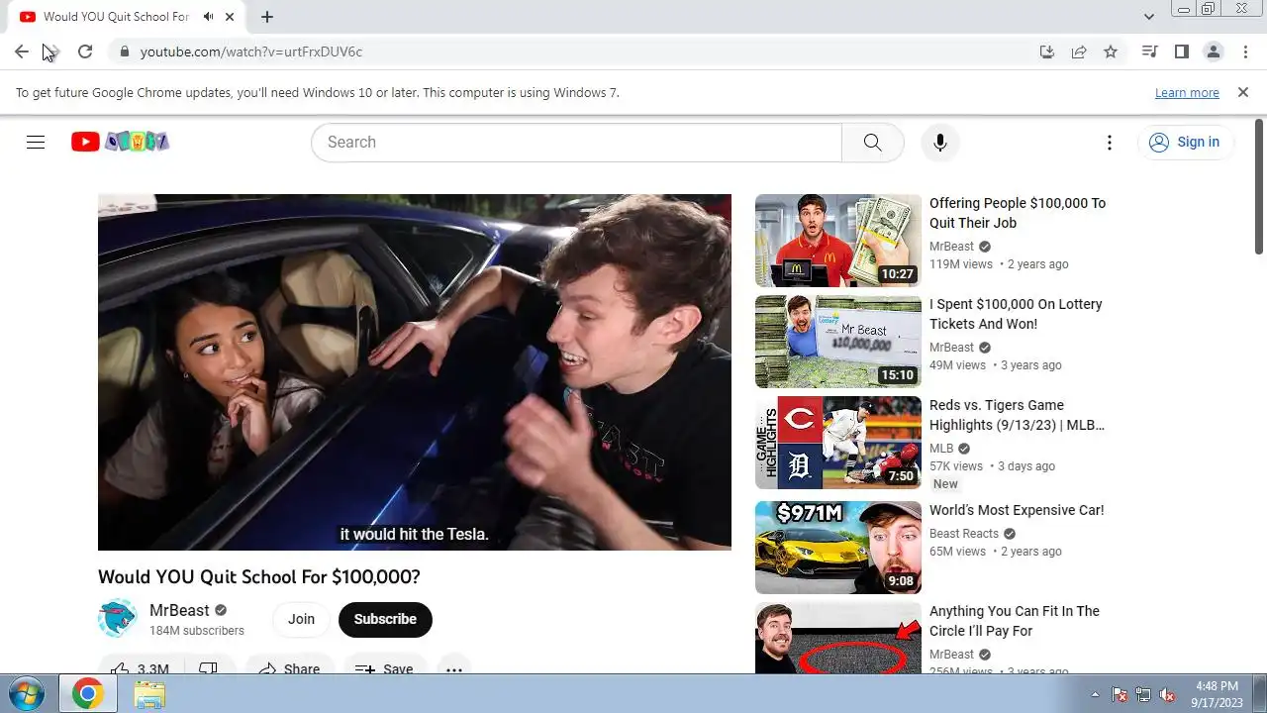The width and height of the screenshot is (1267, 713).
Task: Click title World's Most Expensive Car!
Action: (x=1017, y=510)
